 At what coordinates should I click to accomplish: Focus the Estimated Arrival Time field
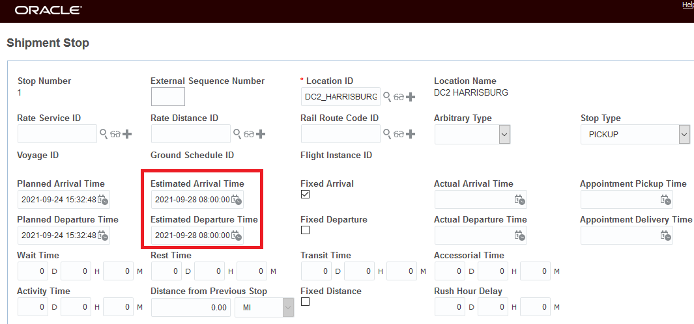click(x=192, y=200)
